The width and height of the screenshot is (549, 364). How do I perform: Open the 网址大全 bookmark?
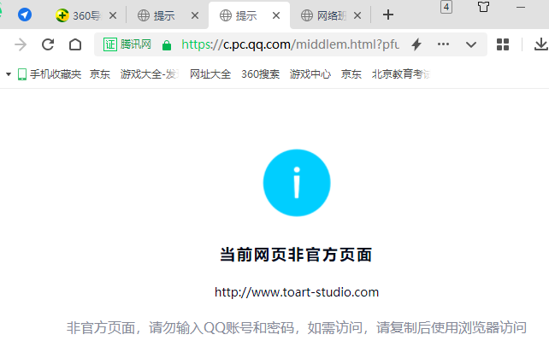(x=210, y=74)
